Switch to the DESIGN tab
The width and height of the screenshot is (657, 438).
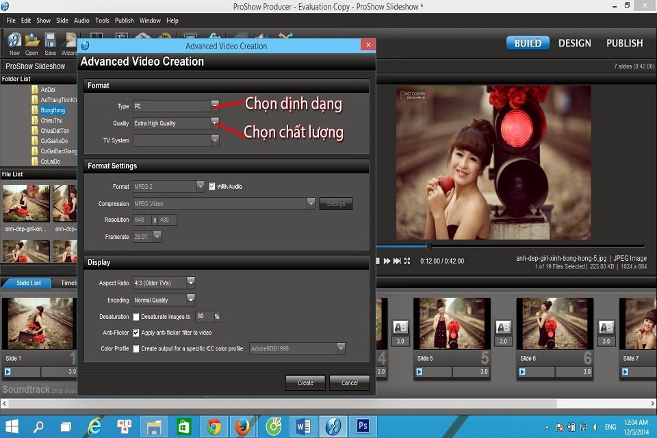point(574,42)
